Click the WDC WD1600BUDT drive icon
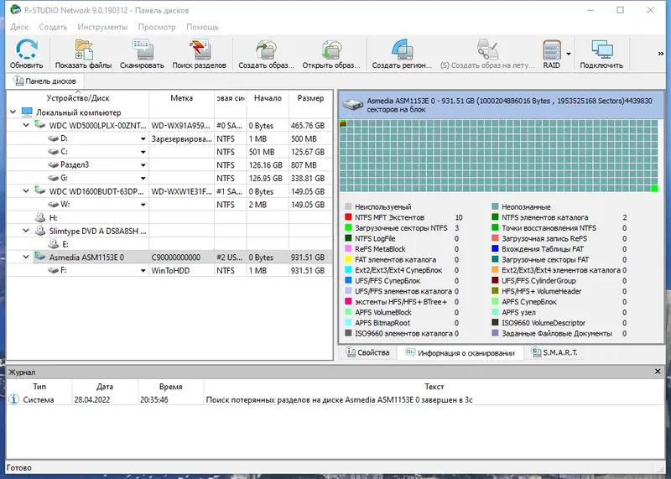Image resolution: width=671 pixels, height=479 pixels. [40, 191]
